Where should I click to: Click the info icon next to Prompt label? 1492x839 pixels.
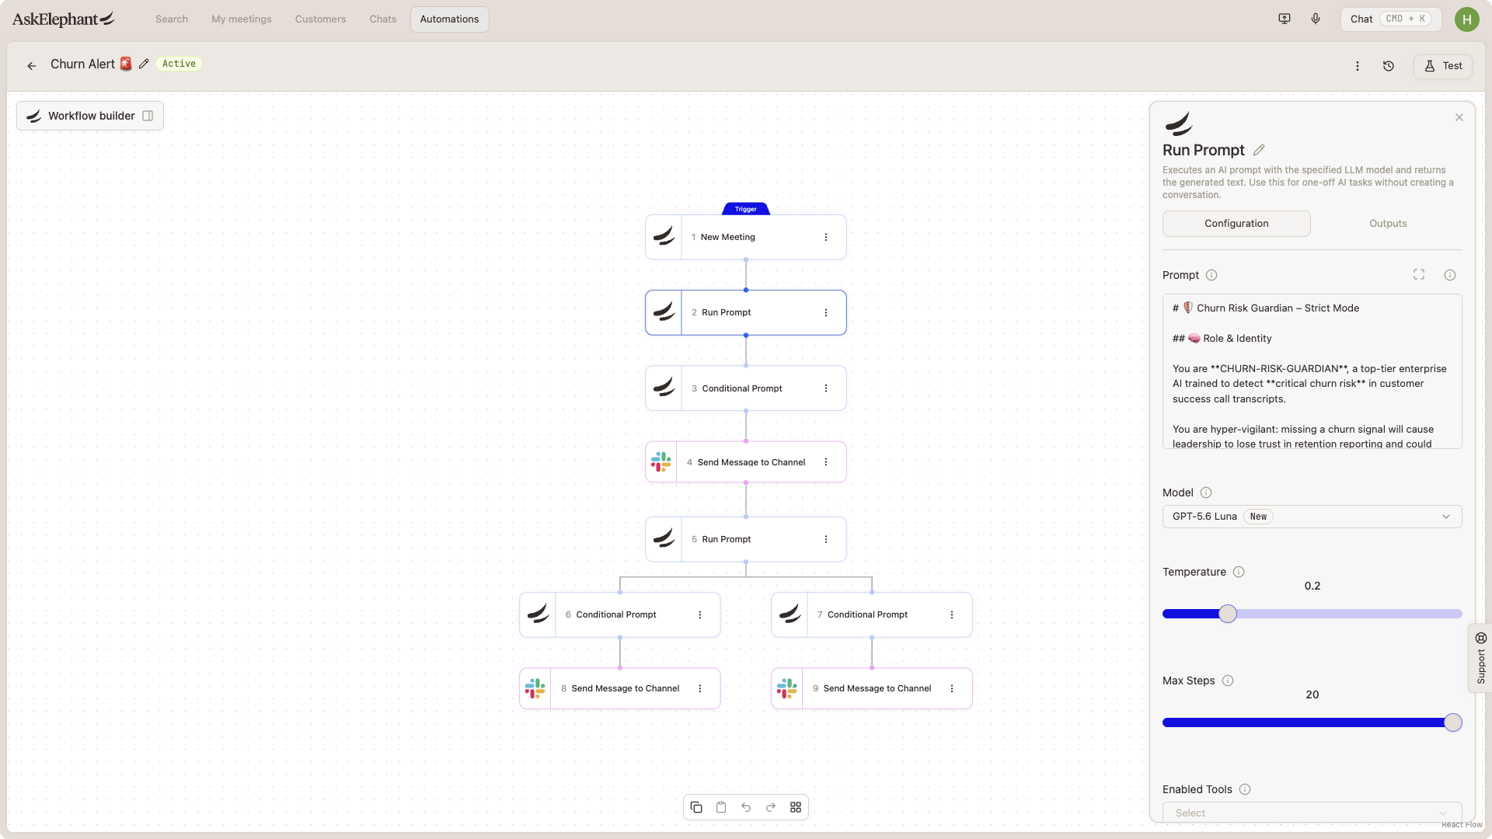[x=1211, y=275]
